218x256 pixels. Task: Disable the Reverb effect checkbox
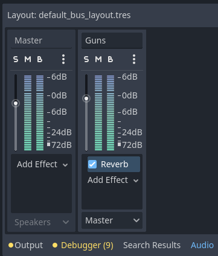(92, 164)
